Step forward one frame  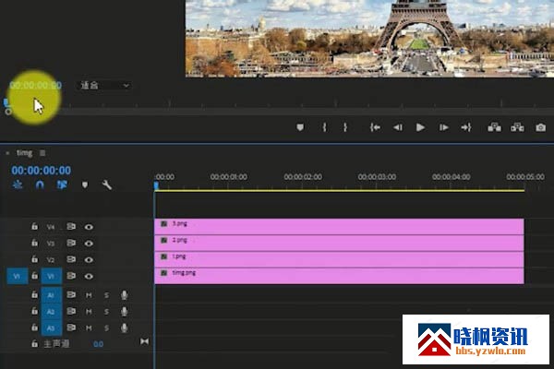pos(444,127)
